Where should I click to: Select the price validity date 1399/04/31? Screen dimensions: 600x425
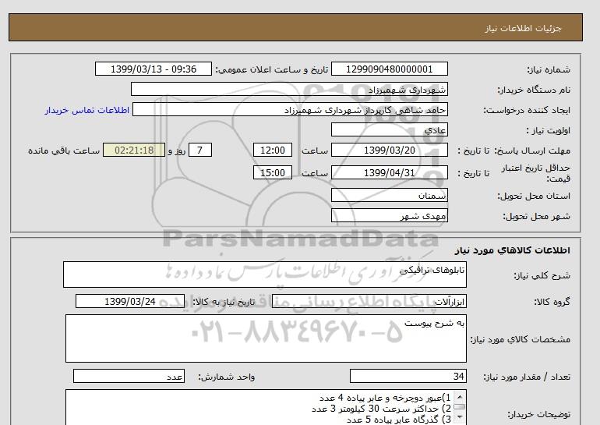[389, 172]
